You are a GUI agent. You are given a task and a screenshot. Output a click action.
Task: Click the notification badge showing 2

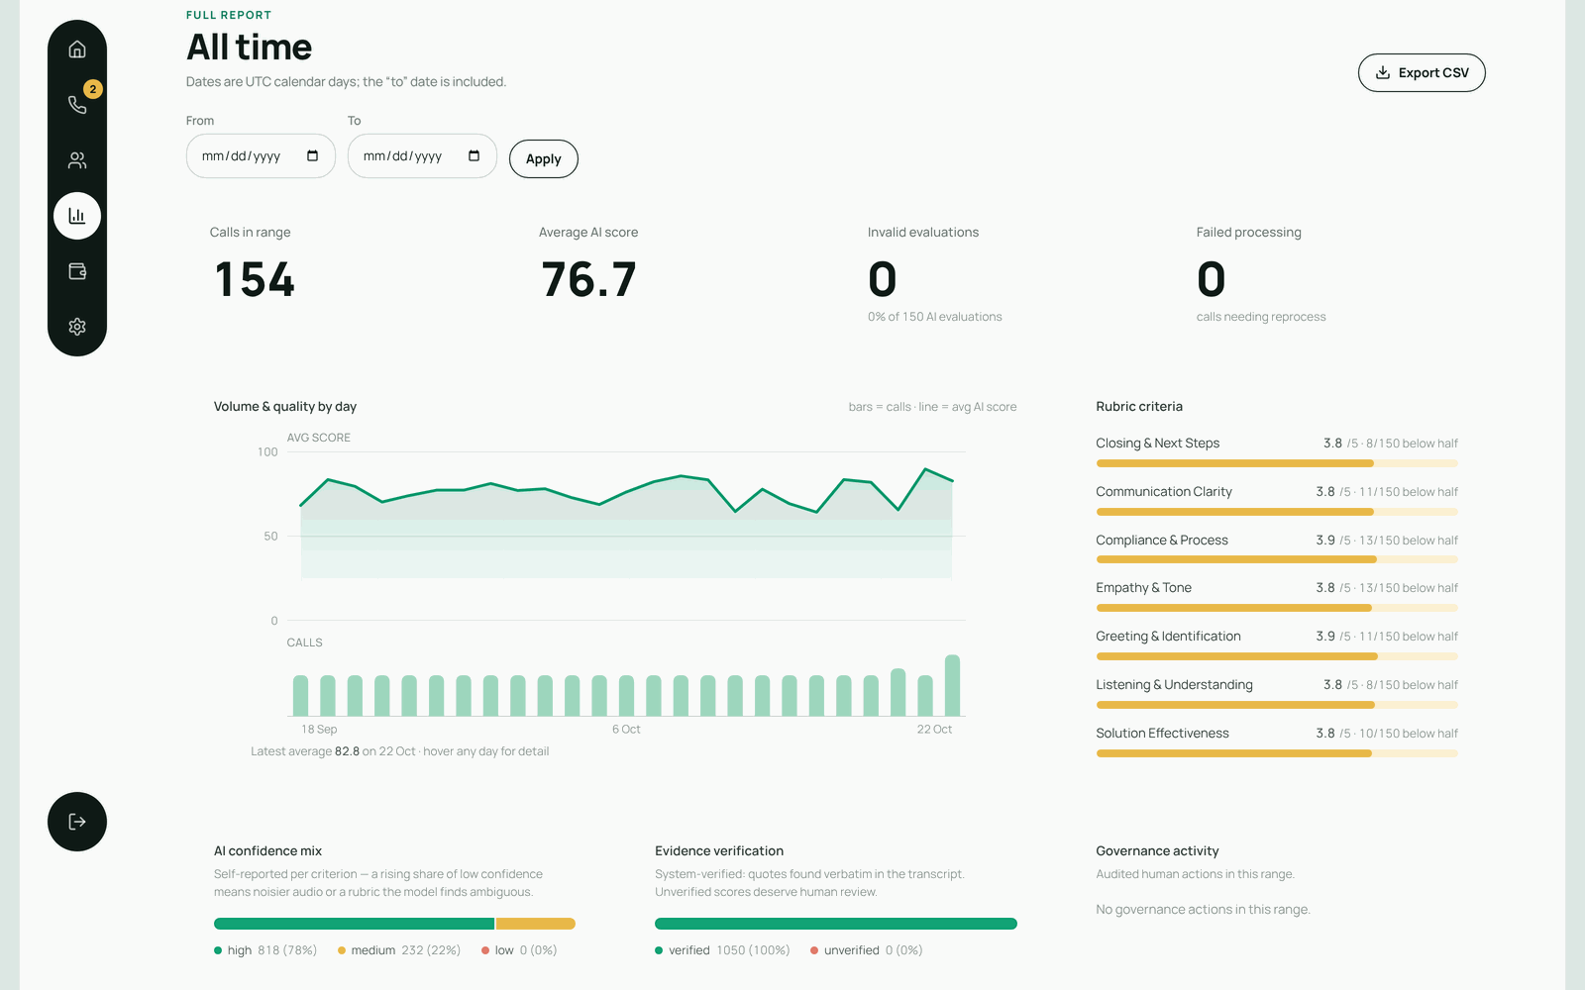tap(92, 89)
